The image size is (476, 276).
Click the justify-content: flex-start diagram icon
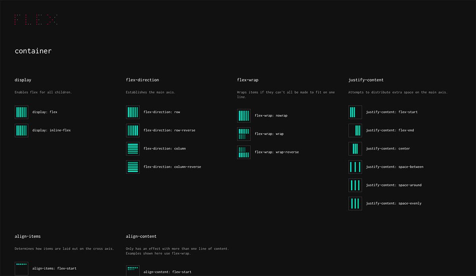pyautogui.click(x=355, y=112)
